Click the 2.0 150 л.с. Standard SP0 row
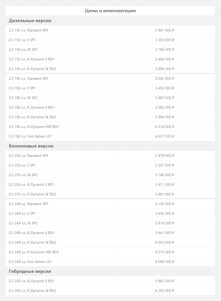Screen dimensions: 221x301 (29, 30)
